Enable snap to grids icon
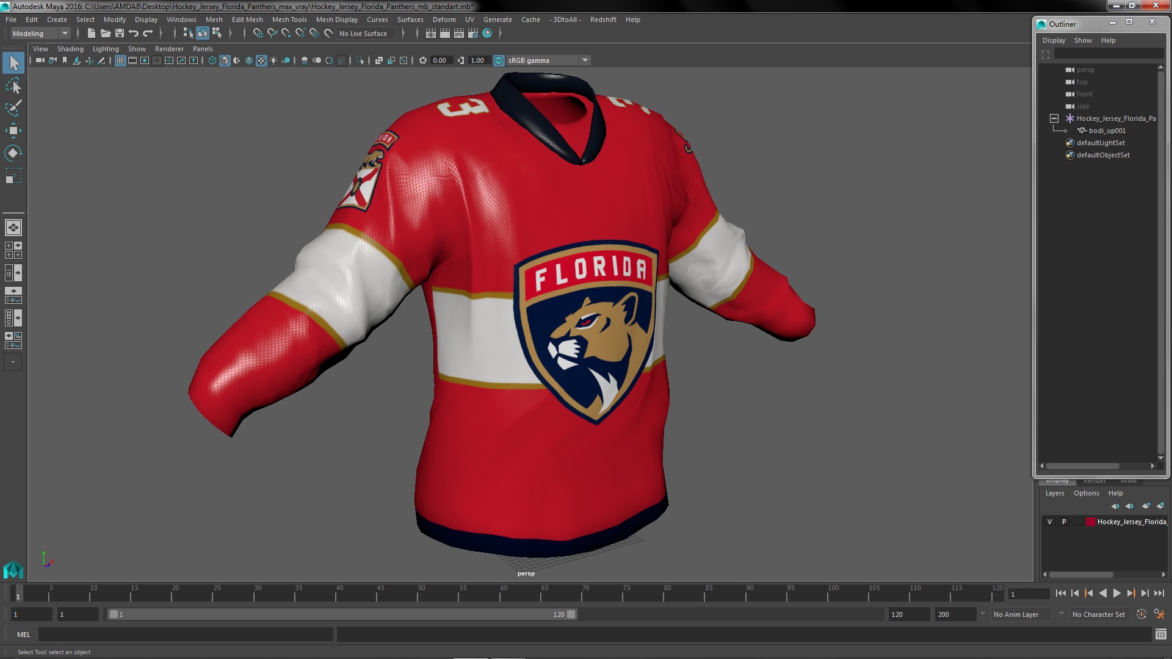 click(x=258, y=34)
